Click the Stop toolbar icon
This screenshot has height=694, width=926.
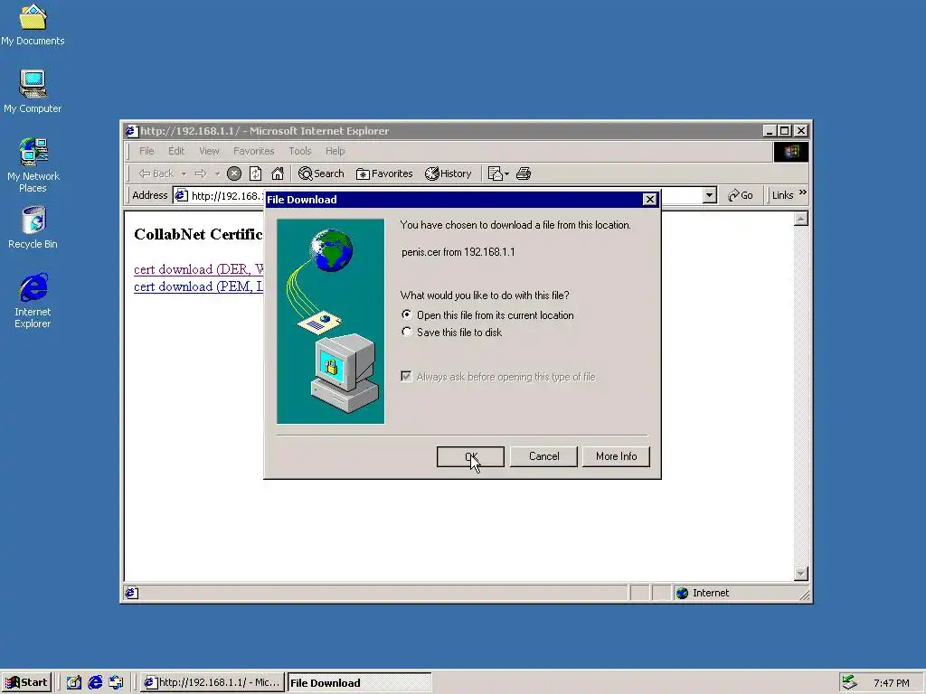[234, 173]
